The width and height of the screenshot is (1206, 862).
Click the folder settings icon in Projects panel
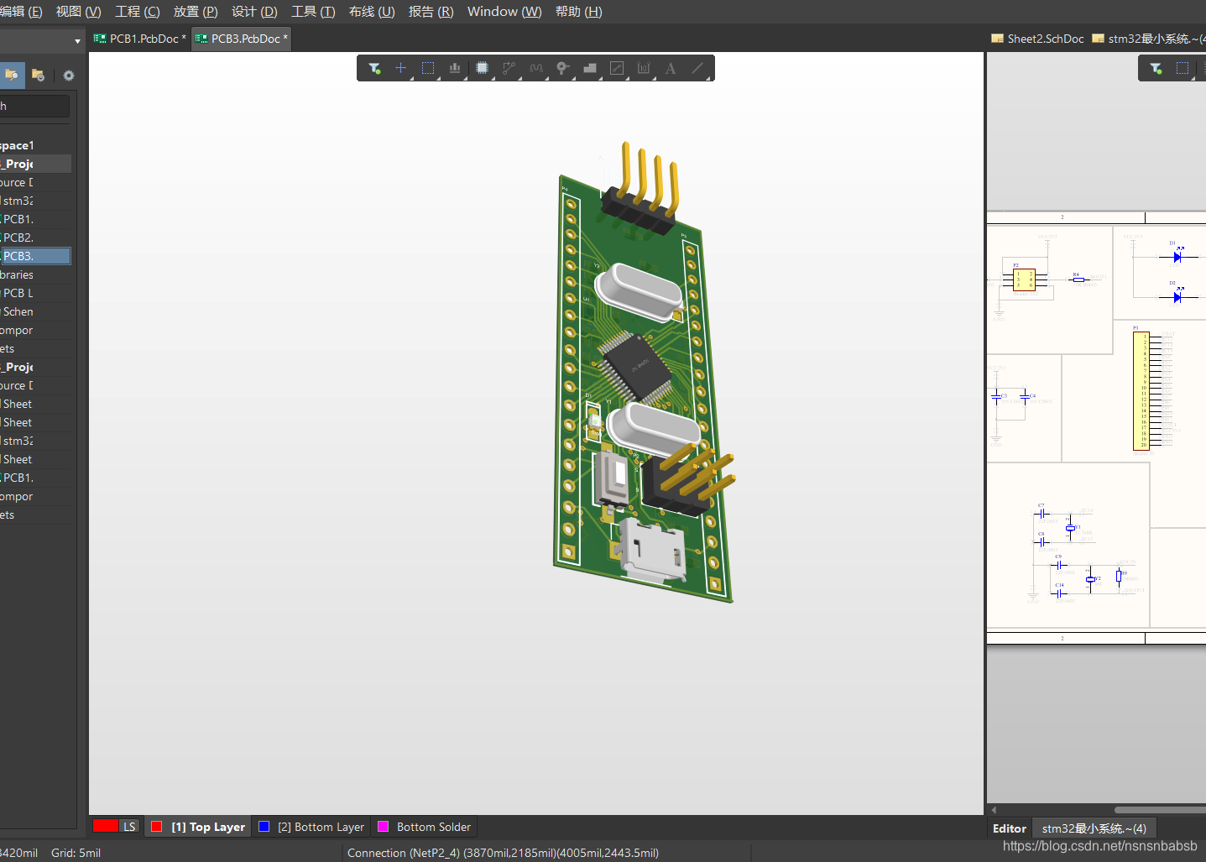[x=38, y=75]
